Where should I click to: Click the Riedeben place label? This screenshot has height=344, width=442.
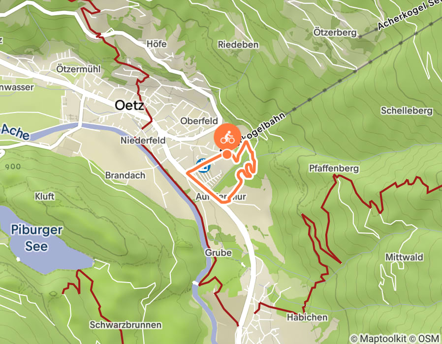(238, 45)
